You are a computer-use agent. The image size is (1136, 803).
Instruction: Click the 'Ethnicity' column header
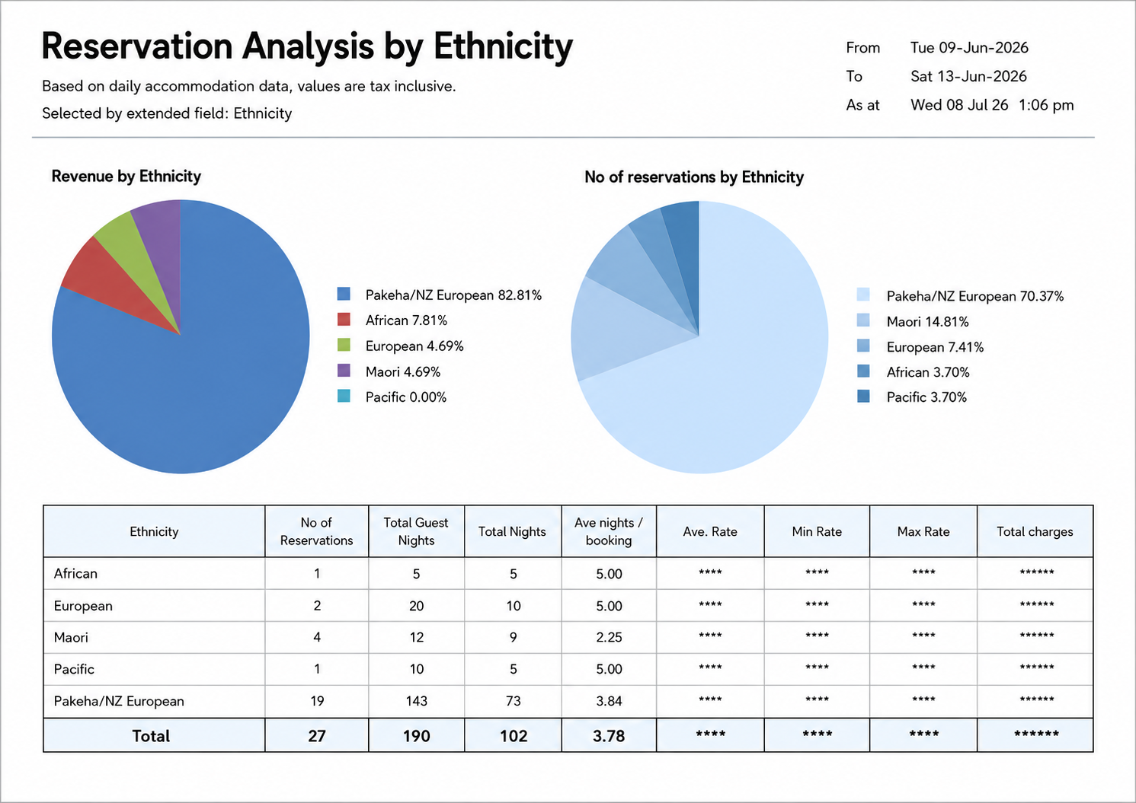(x=154, y=531)
